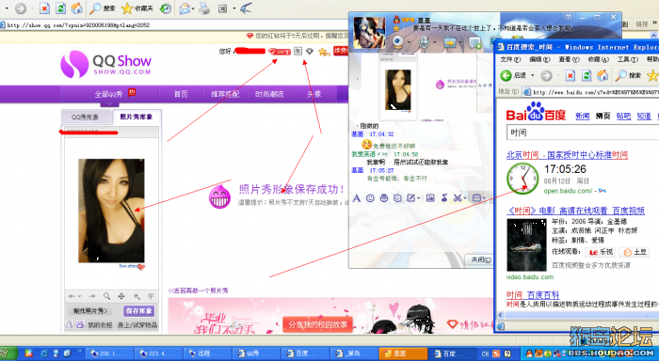Start a webcam video call in QQ chat
The width and height of the screenshot is (659, 361).
[398, 42]
